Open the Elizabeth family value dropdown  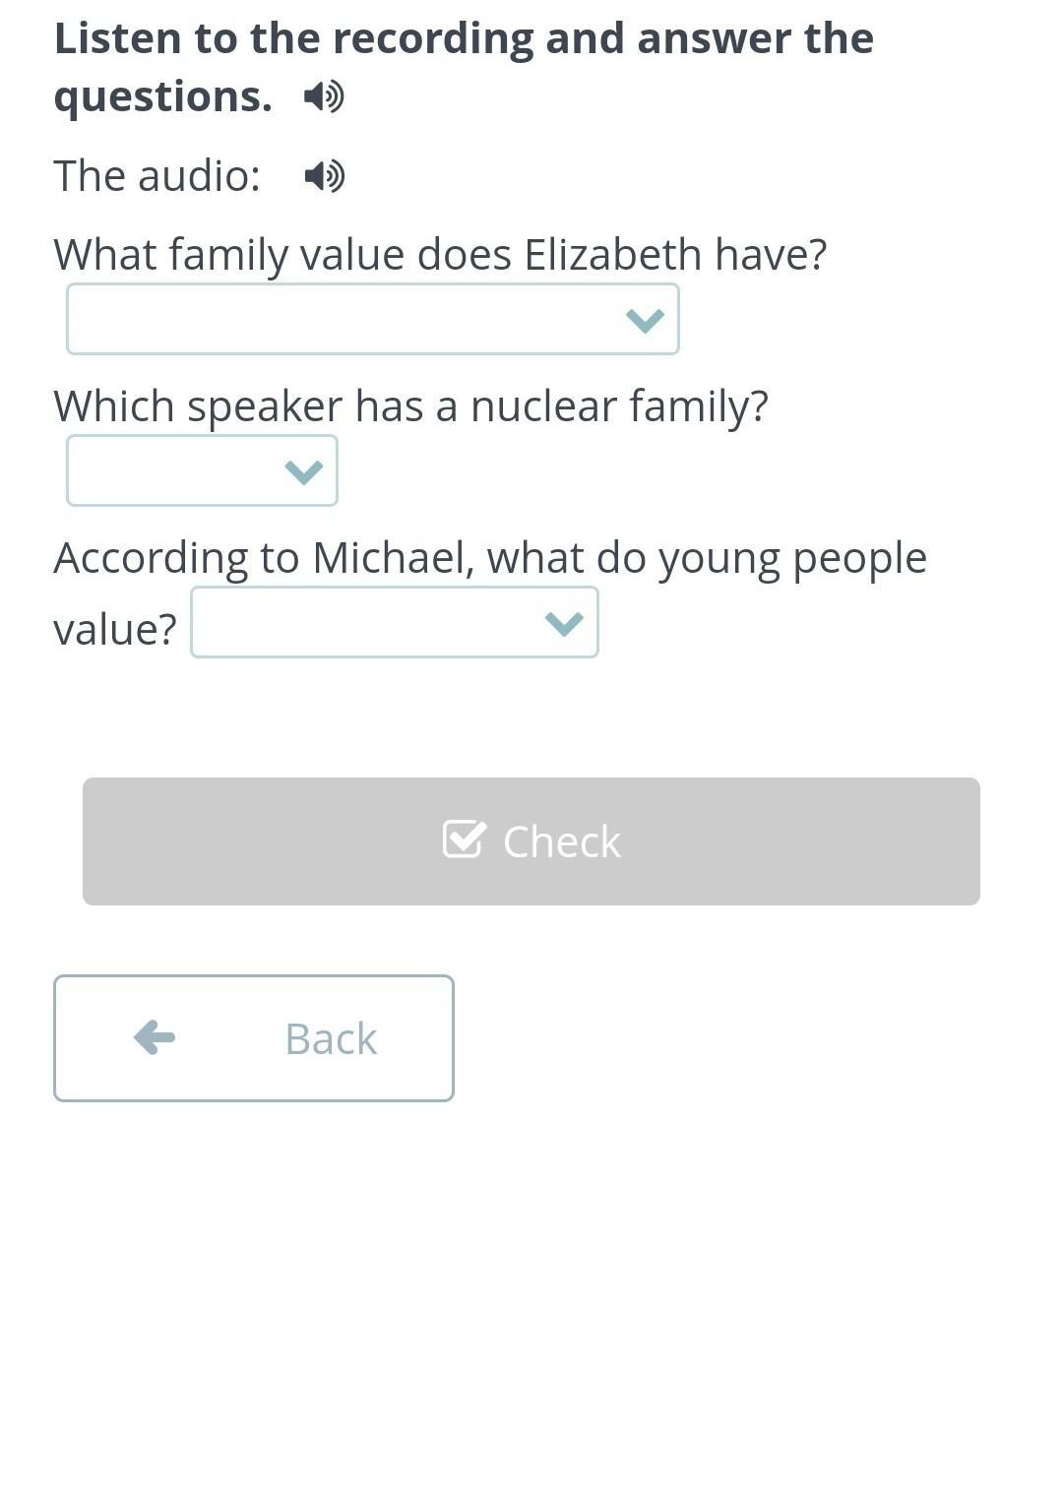click(372, 319)
